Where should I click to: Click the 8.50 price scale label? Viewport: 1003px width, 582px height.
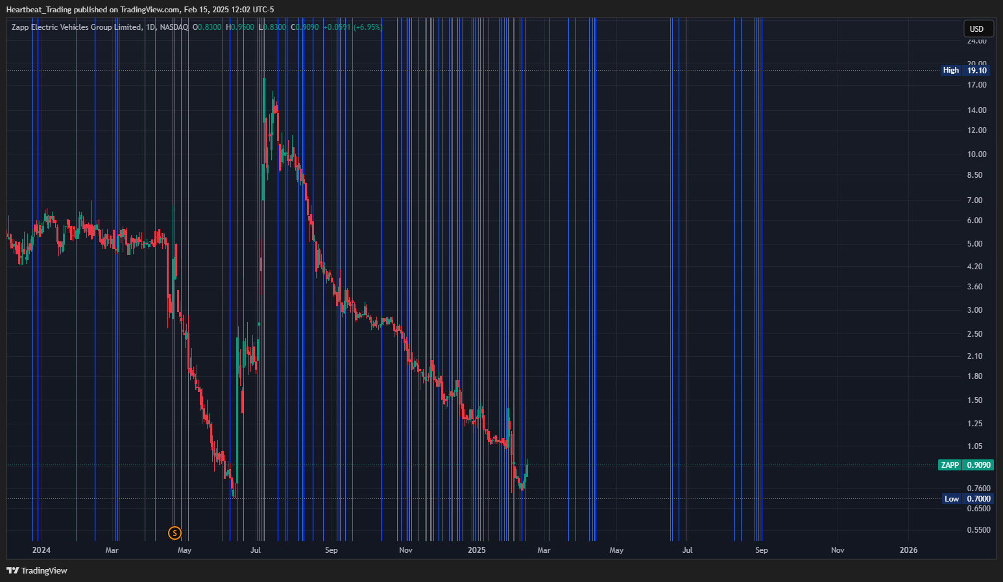click(974, 175)
